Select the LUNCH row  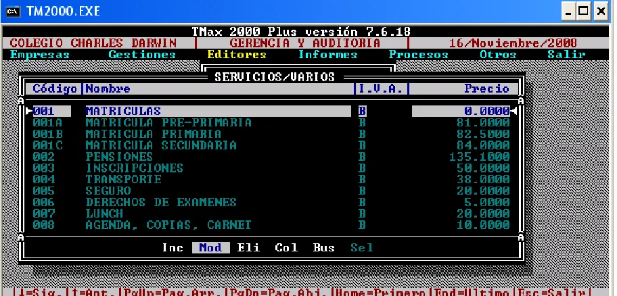click(271, 214)
